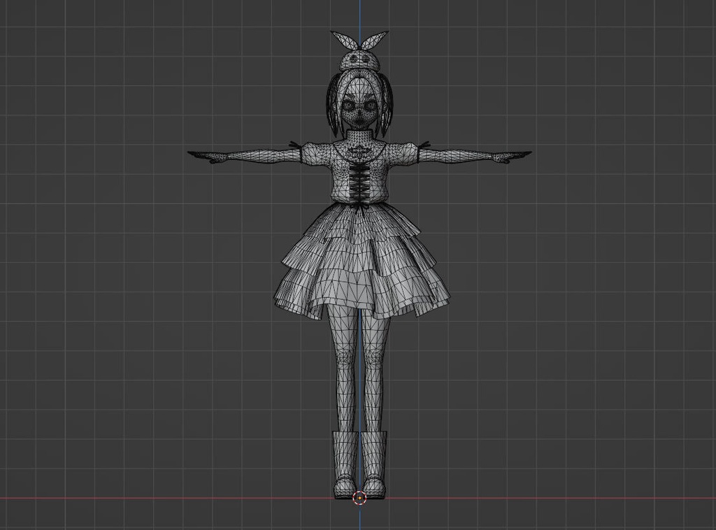Select the character's right outstretched hand

(205, 157)
